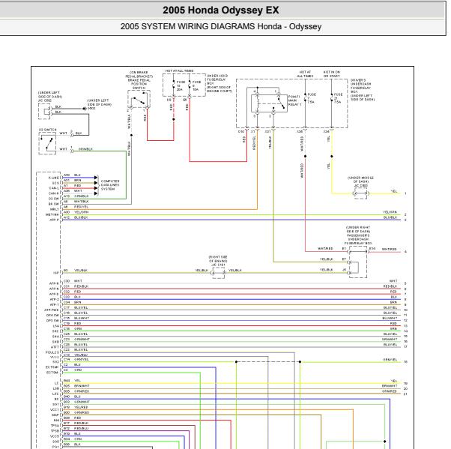The image size is (451, 449).
Task: Click the OD switch symbol box
Action: point(47,143)
